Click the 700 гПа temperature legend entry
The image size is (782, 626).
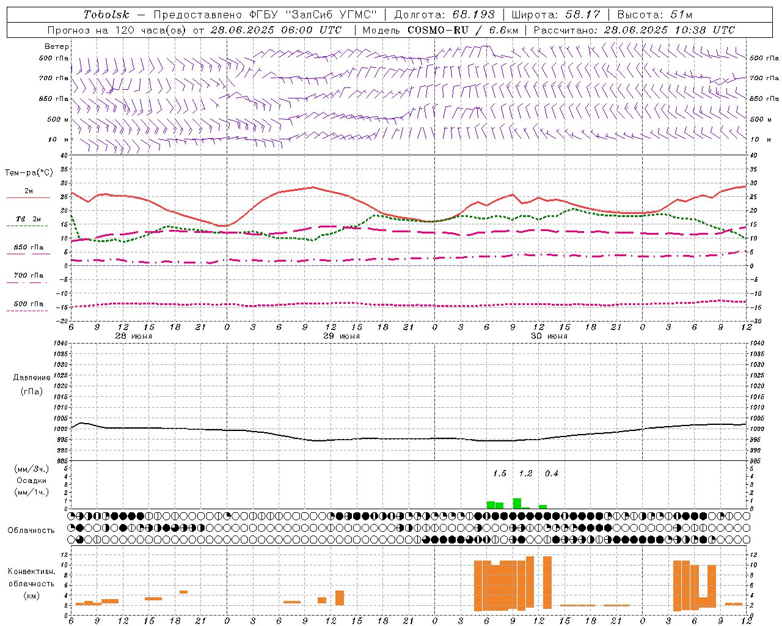point(29,276)
